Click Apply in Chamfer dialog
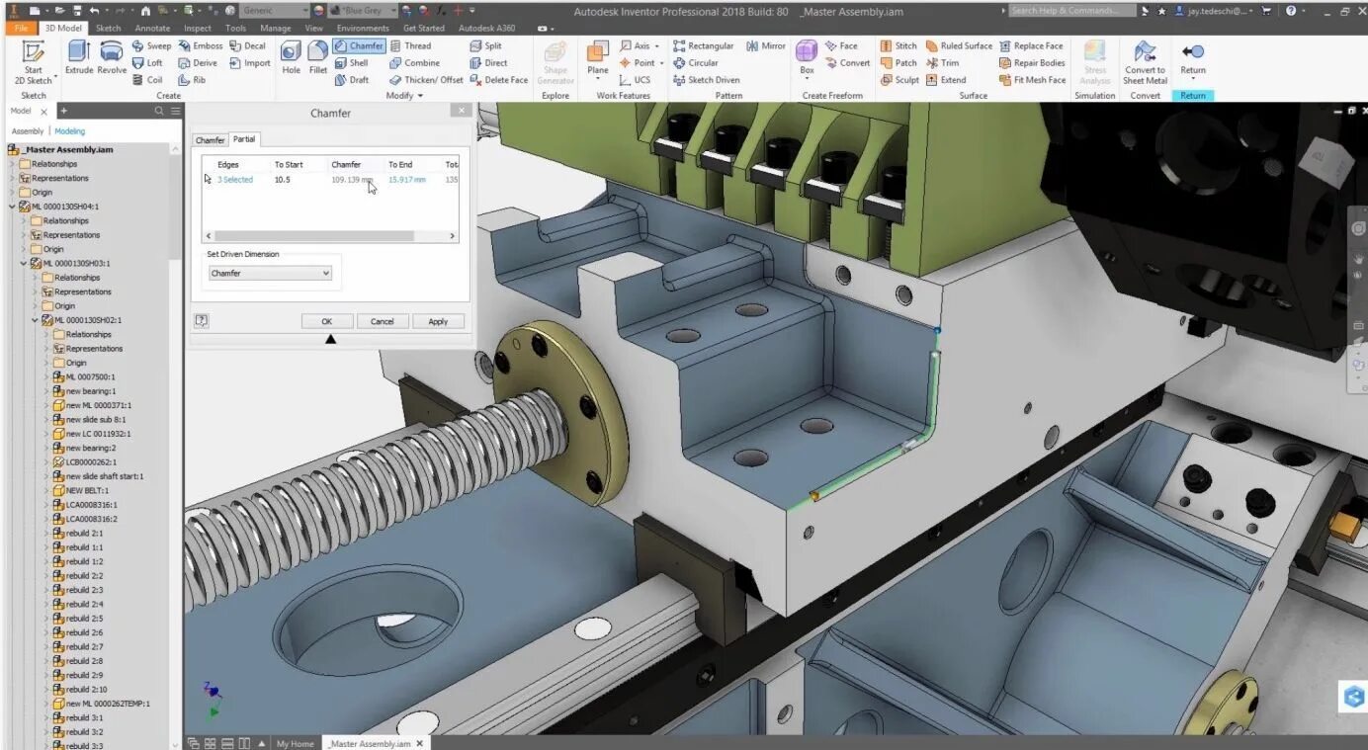This screenshot has width=1368, height=750. coord(438,321)
